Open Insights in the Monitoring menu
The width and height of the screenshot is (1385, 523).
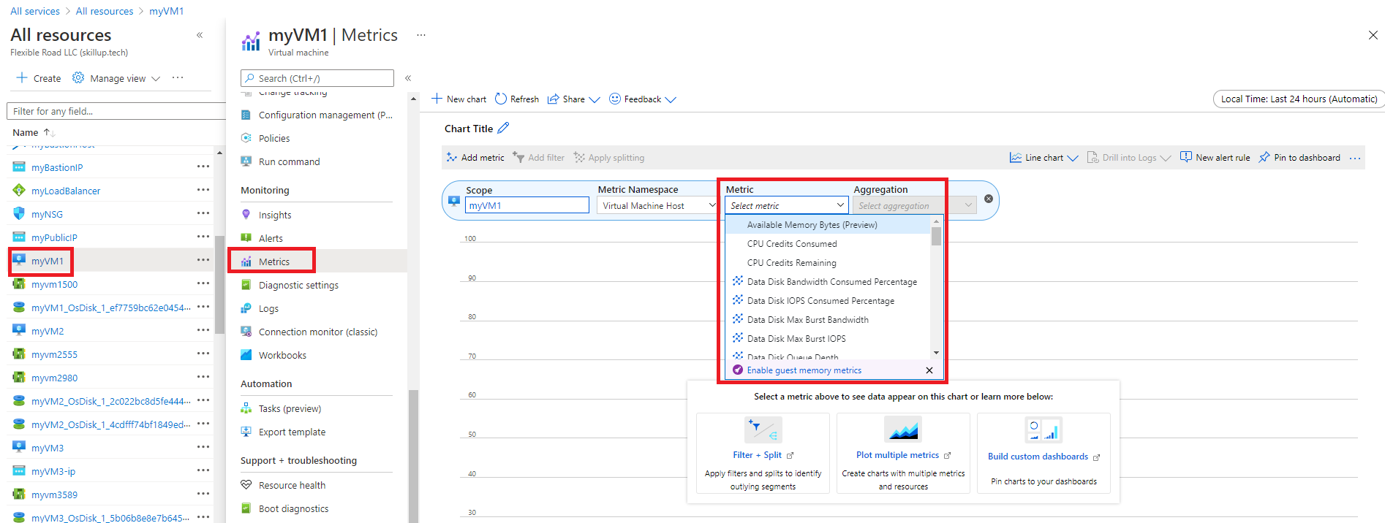click(x=275, y=215)
